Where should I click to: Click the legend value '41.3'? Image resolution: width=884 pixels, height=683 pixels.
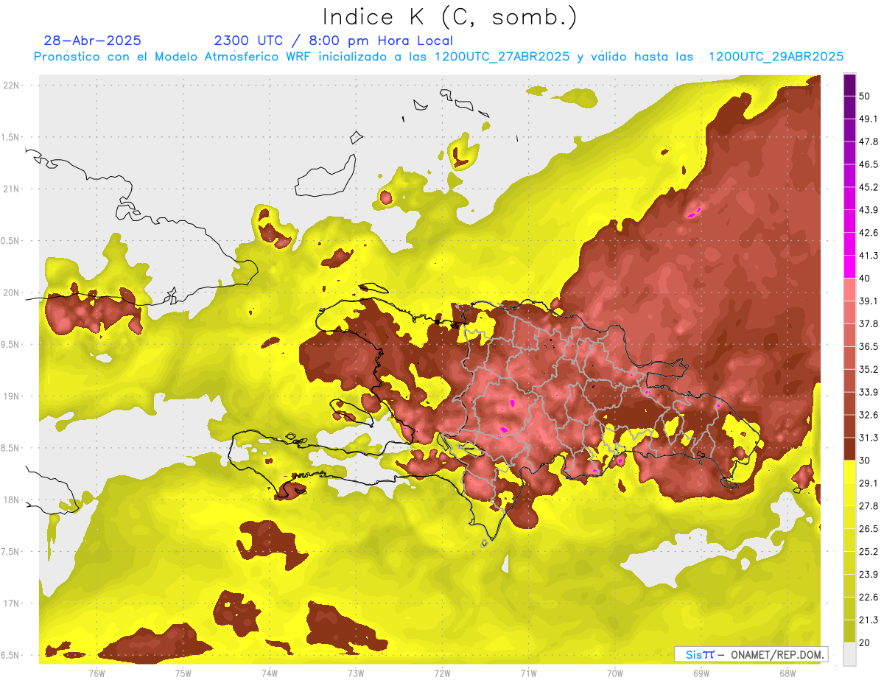(x=869, y=256)
